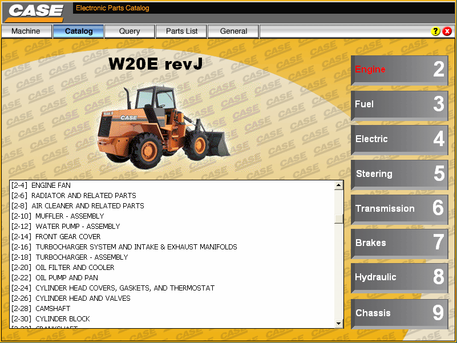This screenshot has width=457, height=343.
Task: Click the red X close icon
Action: click(447, 31)
